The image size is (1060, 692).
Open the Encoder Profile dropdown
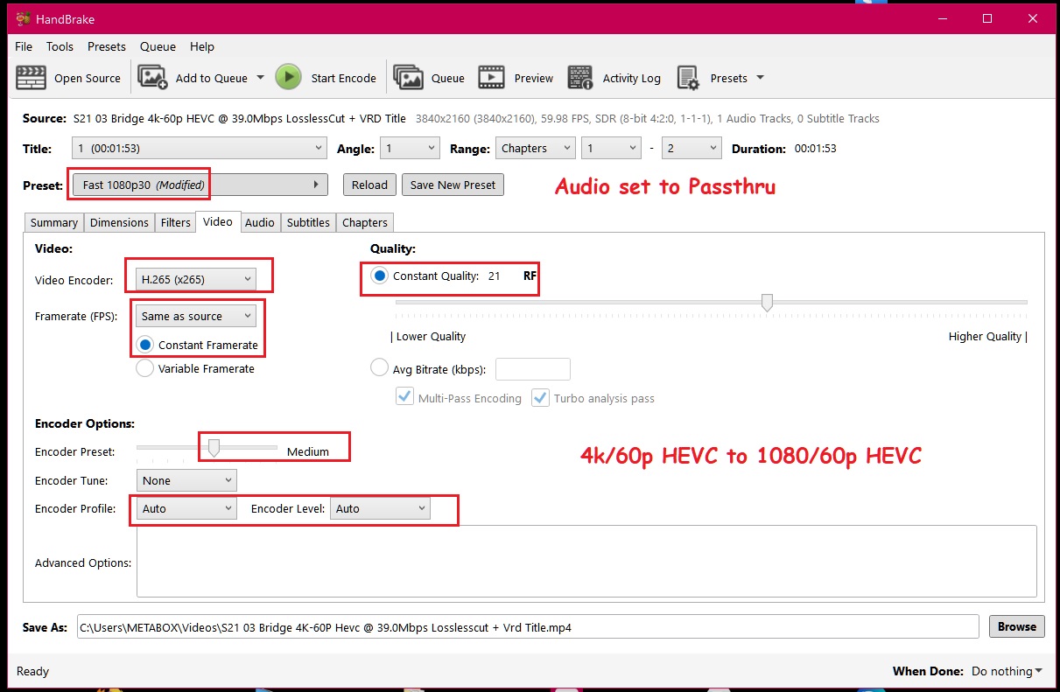coord(186,508)
